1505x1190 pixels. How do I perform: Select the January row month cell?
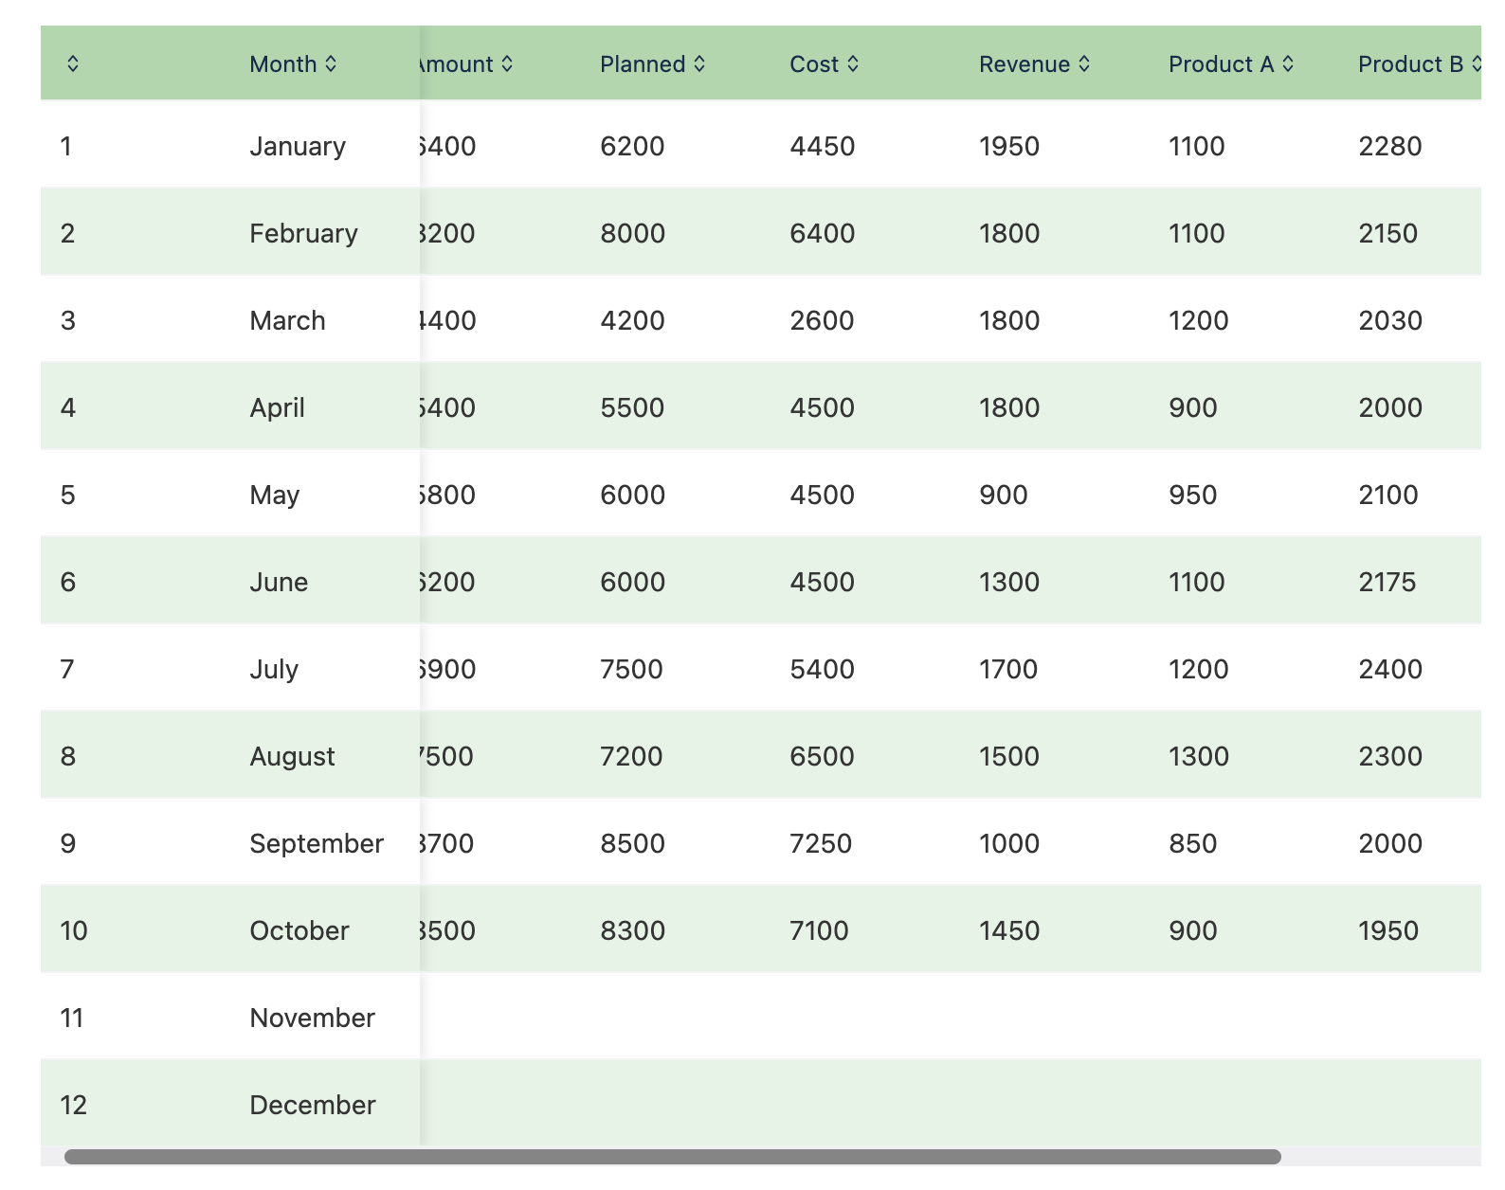[297, 146]
